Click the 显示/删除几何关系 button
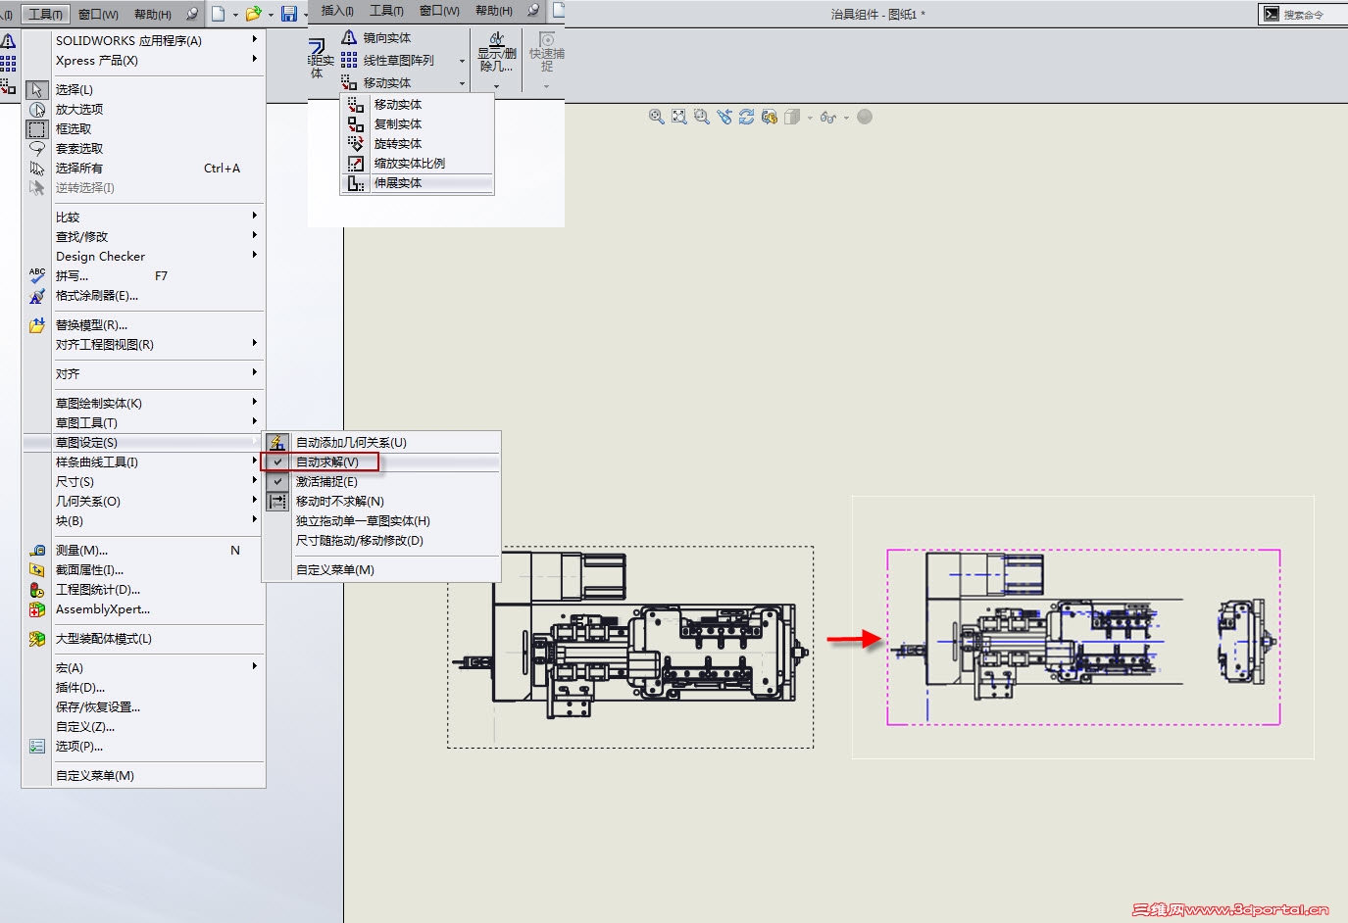 click(496, 54)
